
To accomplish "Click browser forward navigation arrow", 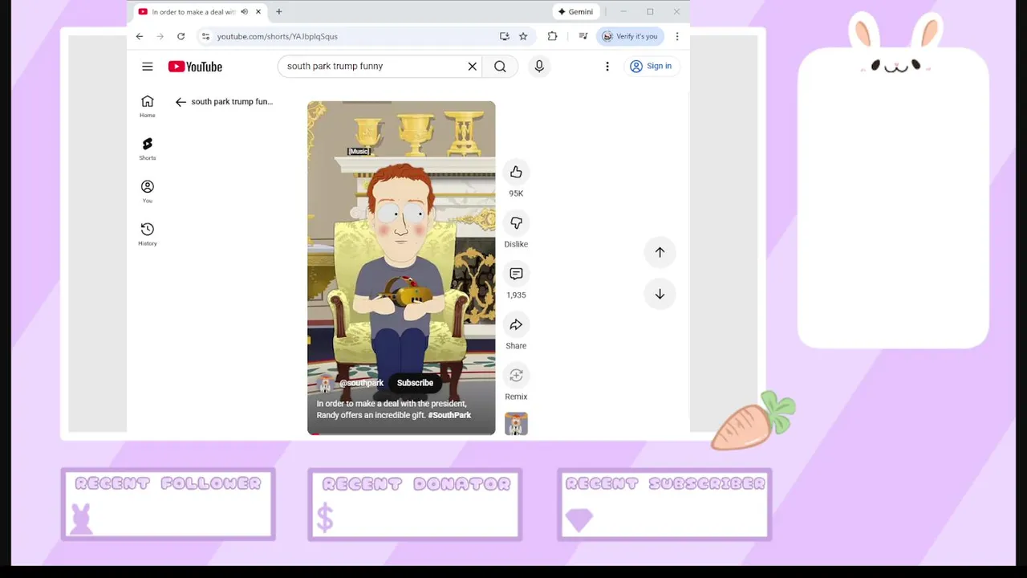I will pyautogui.click(x=160, y=36).
